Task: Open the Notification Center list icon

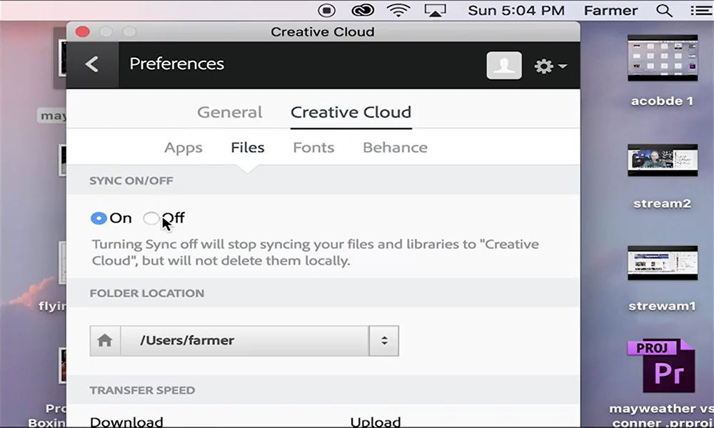Action: [x=701, y=10]
